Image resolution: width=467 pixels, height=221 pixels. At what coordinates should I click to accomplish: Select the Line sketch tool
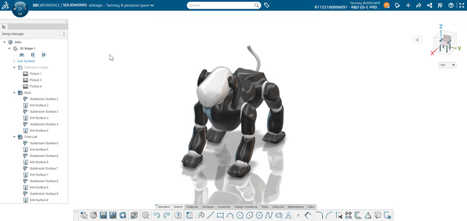[211, 215]
